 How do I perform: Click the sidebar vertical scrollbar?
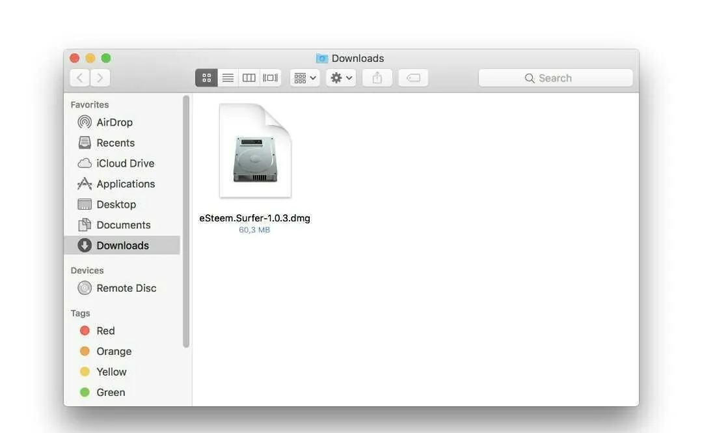tap(186, 221)
